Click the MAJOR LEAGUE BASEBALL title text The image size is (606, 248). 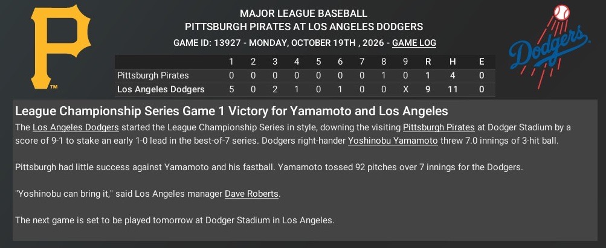point(303,13)
